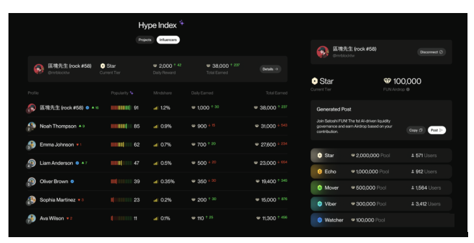This screenshot has height=243, width=474.
Task: Click verified badge next to Liam Anderson
Action: click(77, 163)
